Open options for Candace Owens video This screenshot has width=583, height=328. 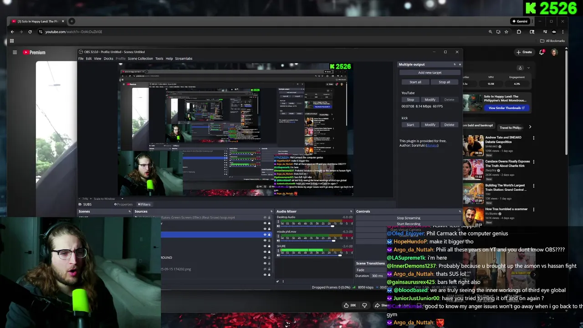click(534, 162)
